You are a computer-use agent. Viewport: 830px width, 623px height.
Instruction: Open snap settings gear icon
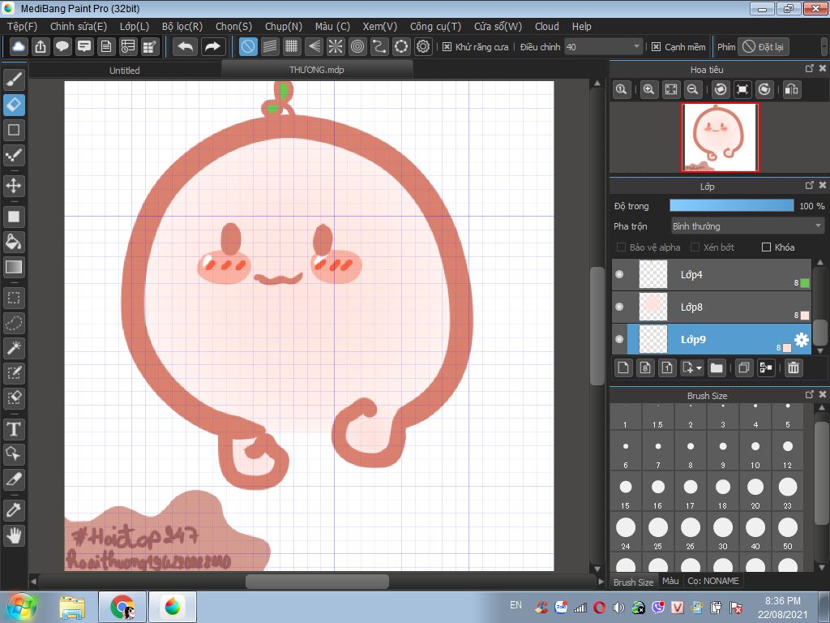pos(423,46)
